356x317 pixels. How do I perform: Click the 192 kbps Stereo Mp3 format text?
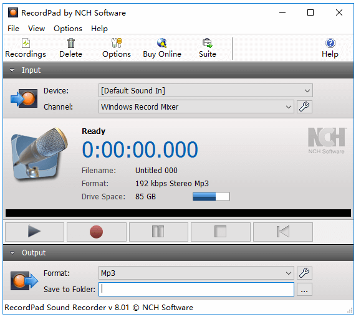click(x=172, y=184)
